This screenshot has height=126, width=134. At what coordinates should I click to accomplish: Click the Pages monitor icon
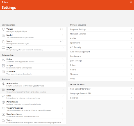click(x=3, y=48)
